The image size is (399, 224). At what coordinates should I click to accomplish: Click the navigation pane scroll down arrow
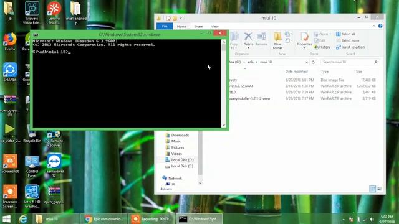[x=200, y=183]
